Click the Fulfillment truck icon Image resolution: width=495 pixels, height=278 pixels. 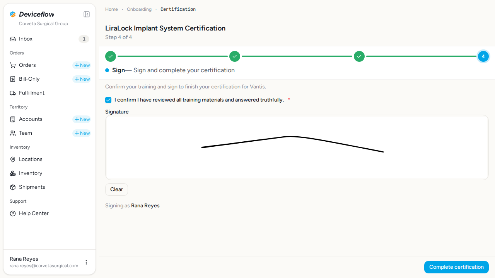click(x=13, y=93)
